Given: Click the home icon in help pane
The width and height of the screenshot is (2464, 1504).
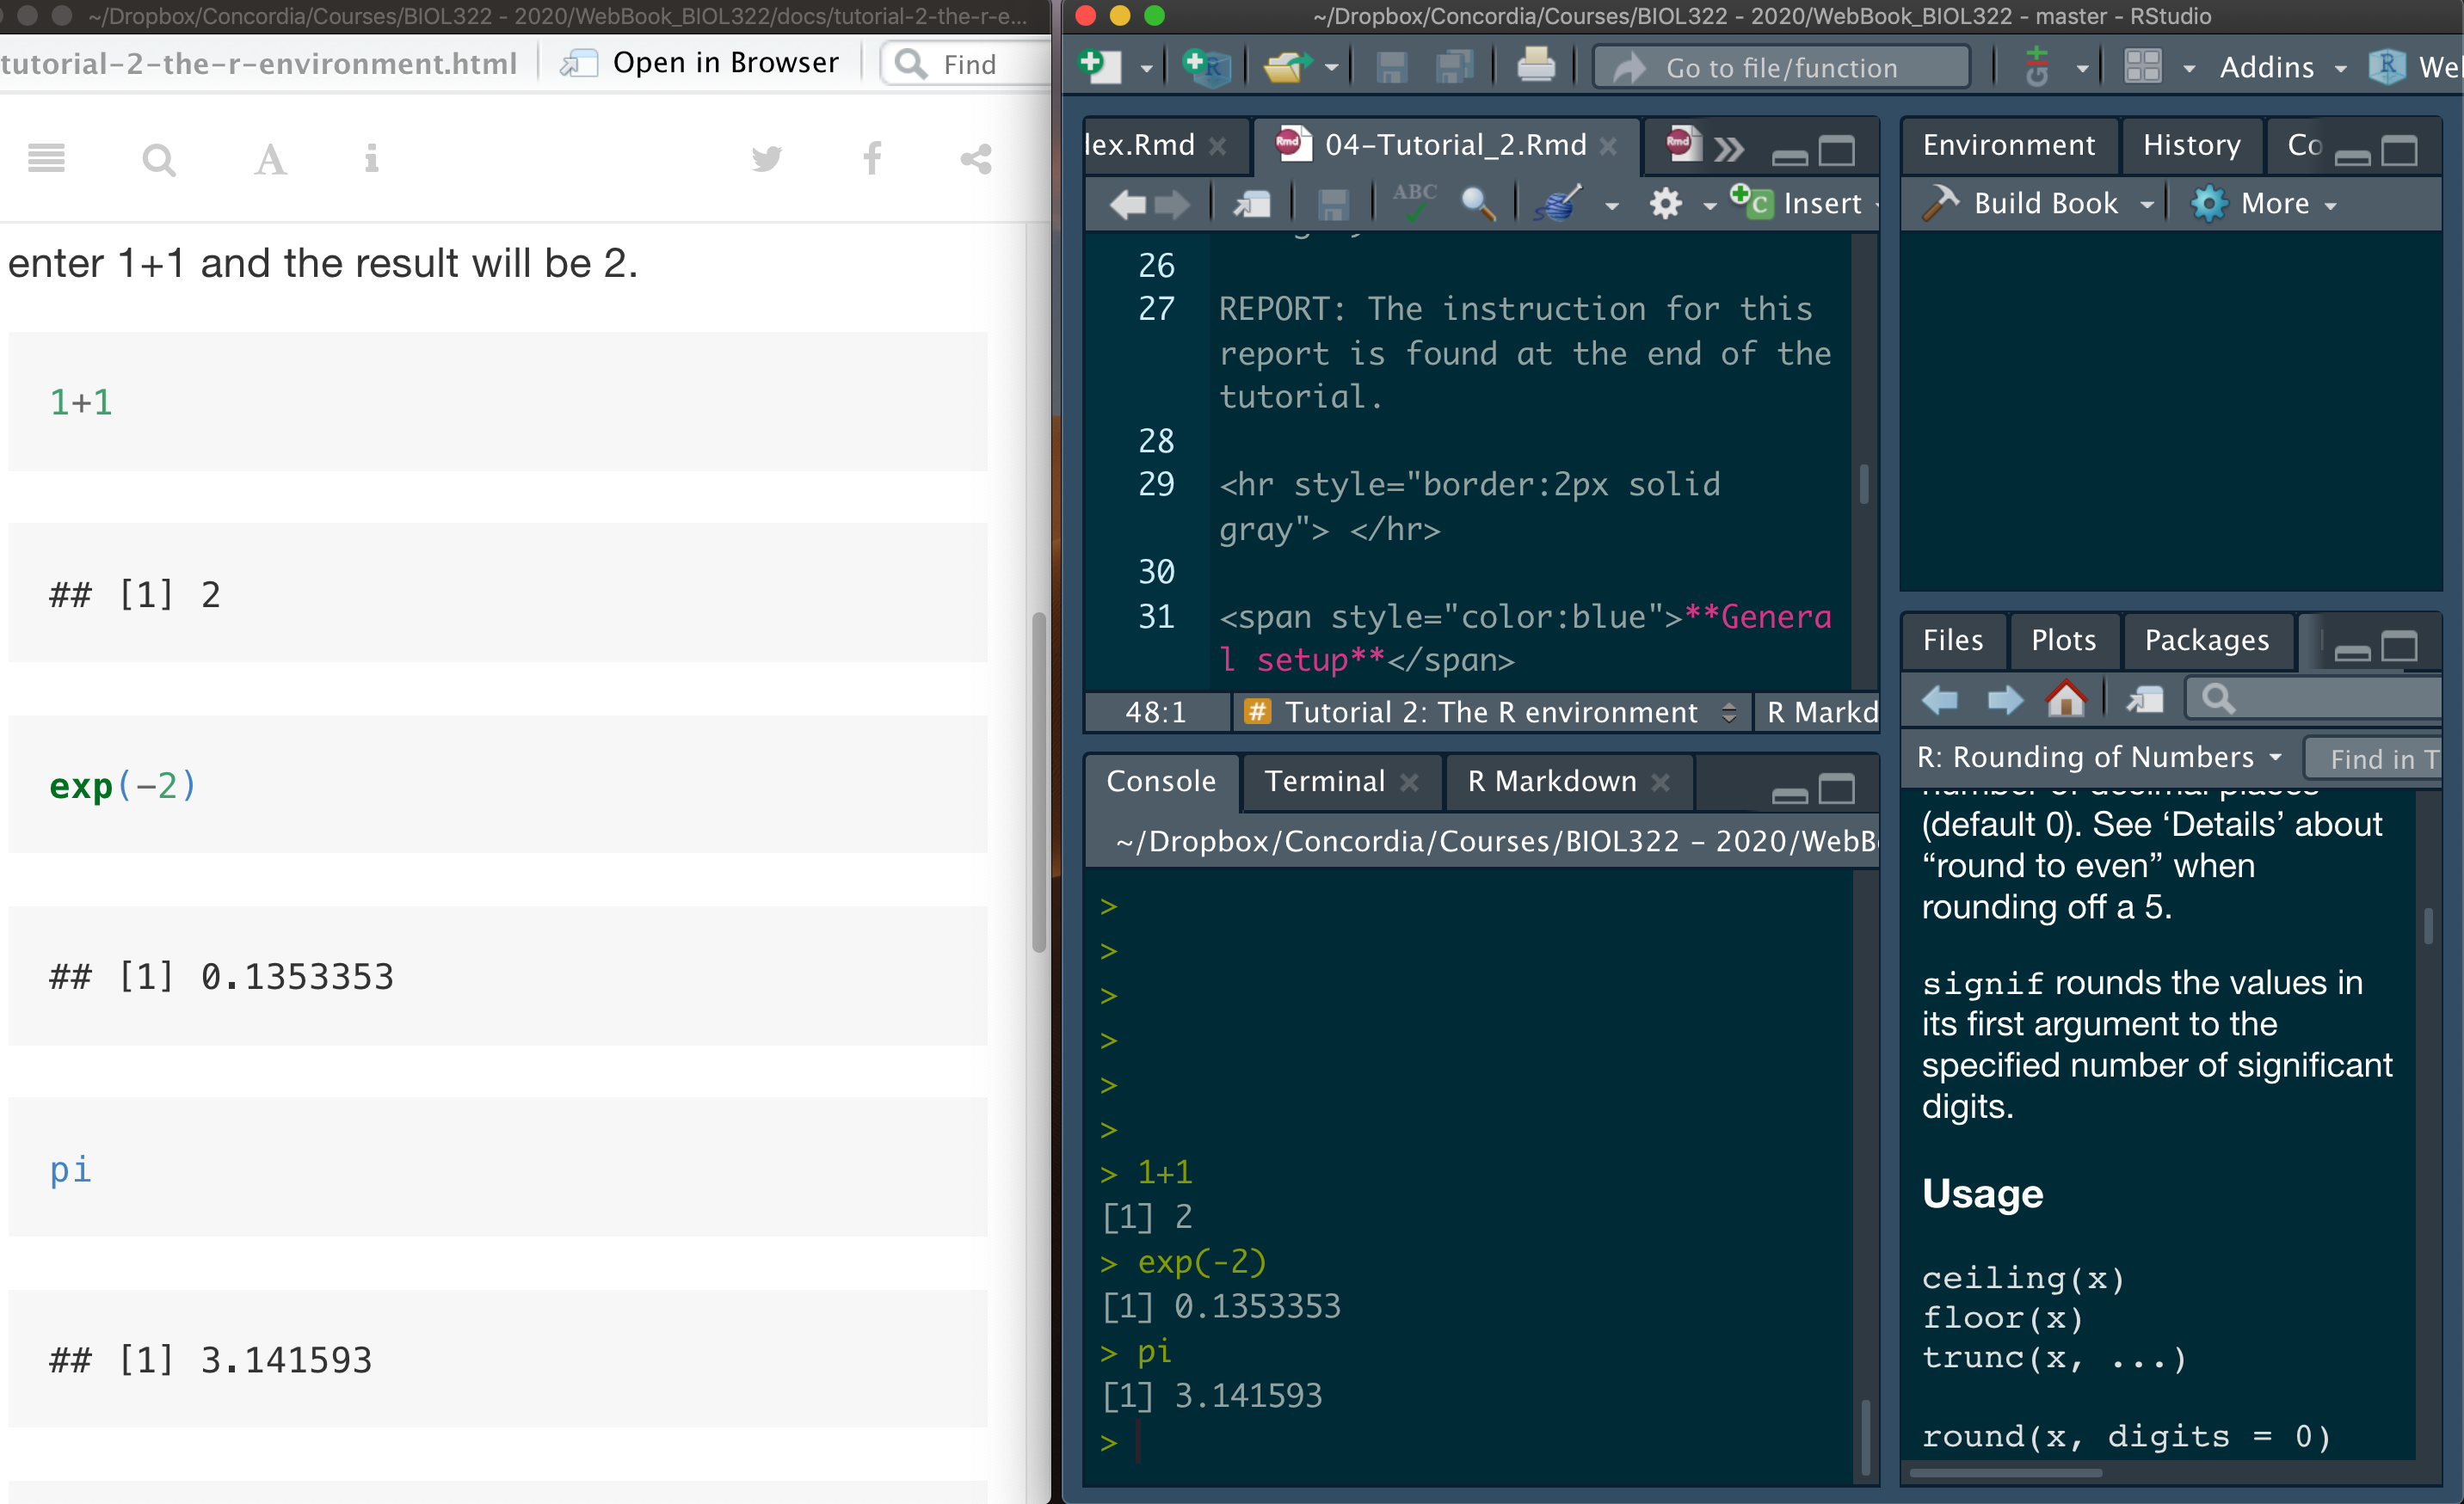Looking at the screenshot, I should tap(2066, 699).
